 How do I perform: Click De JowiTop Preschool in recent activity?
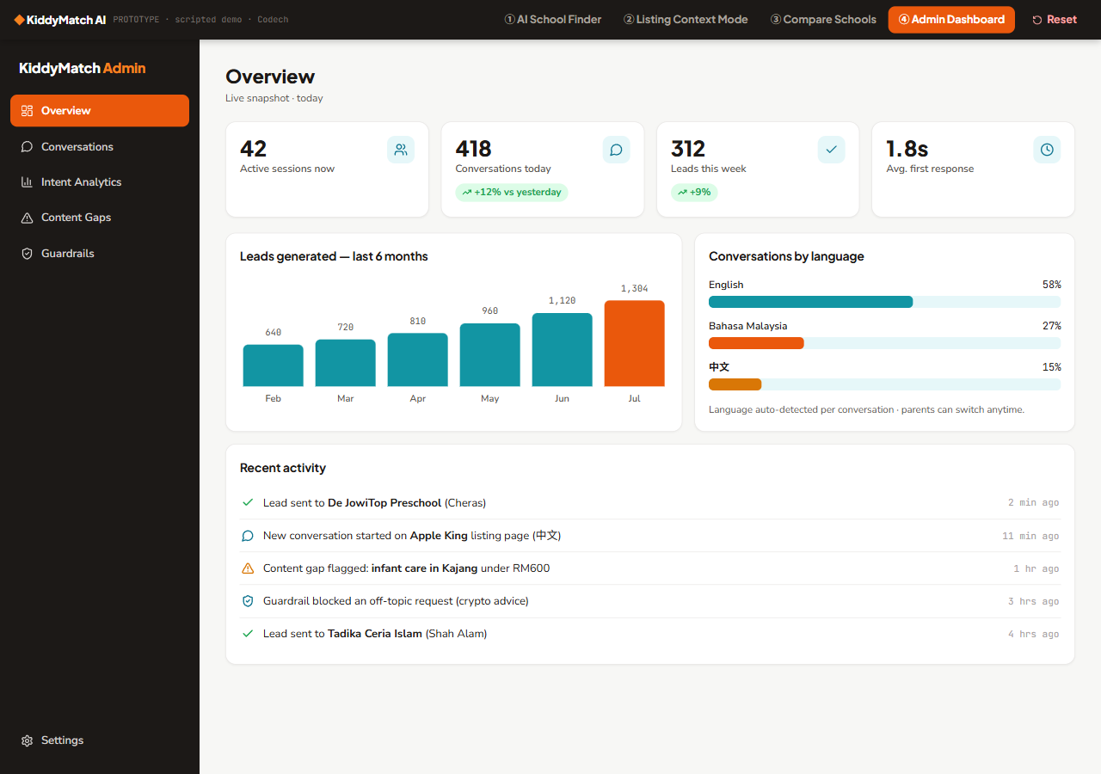point(384,503)
